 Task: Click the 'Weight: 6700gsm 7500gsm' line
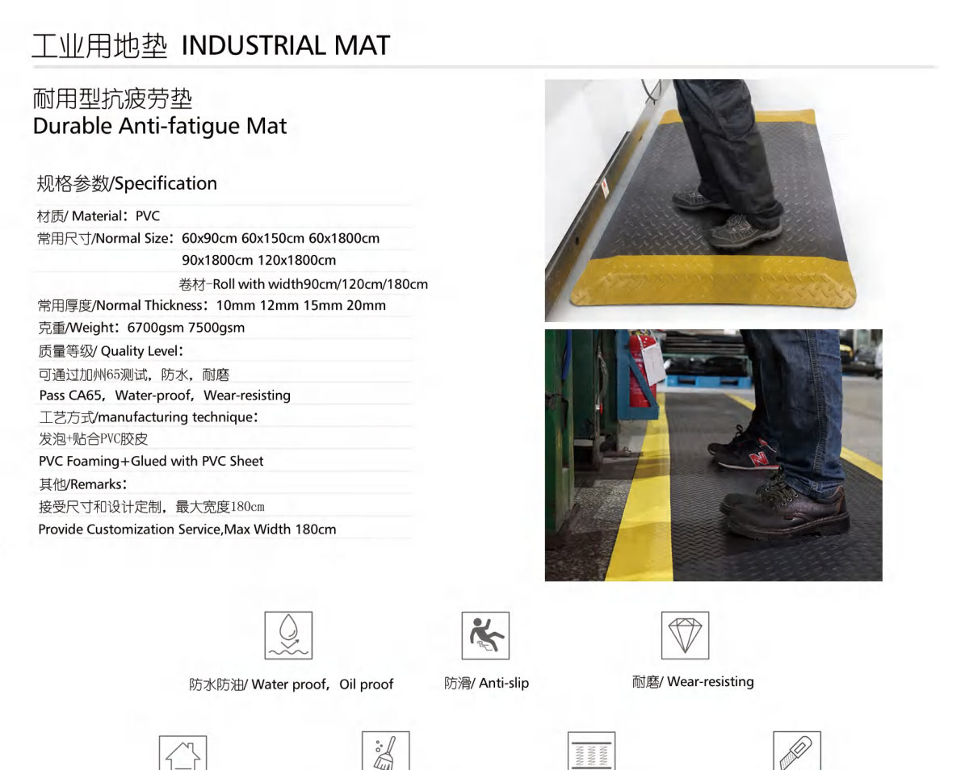point(141,328)
